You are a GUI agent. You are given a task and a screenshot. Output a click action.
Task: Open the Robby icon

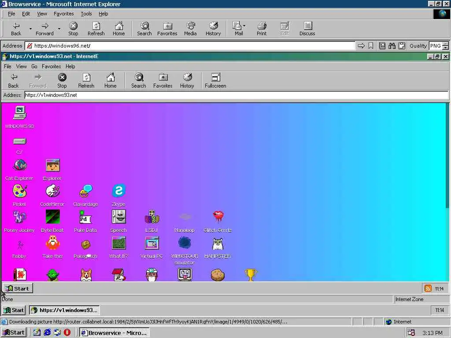pyautogui.click(x=19, y=244)
